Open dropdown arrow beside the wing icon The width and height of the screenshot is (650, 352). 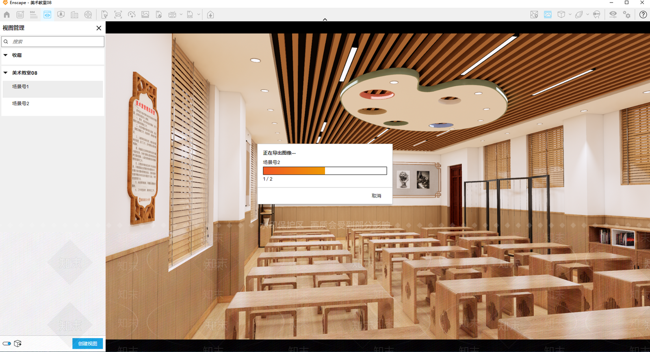(x=587, y=15)
